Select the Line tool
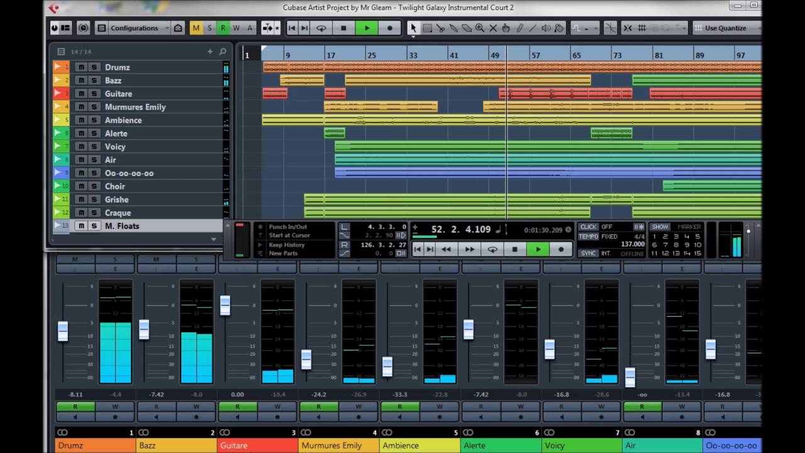This screenshot has height=453, width=805. point(533,28)
